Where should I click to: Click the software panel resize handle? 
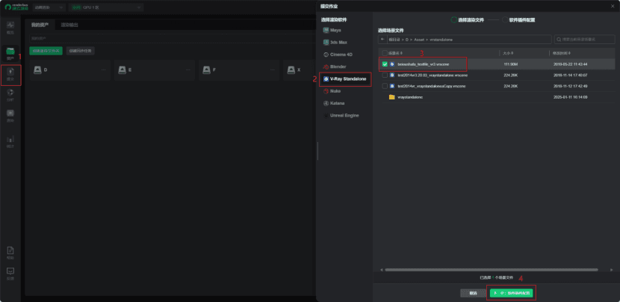point(317,151)
